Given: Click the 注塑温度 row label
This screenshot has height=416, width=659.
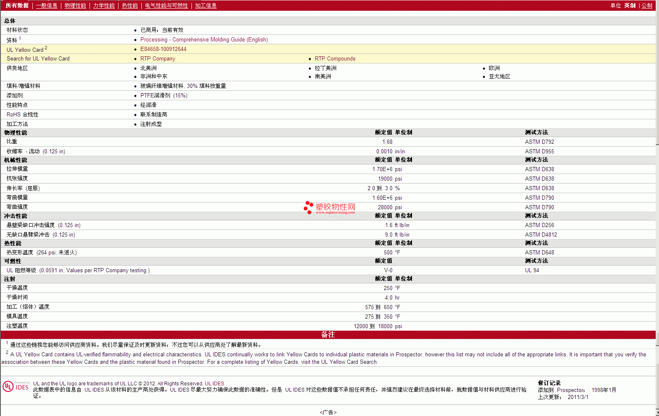Looking at the screenshot, I should tap(17, 326).
